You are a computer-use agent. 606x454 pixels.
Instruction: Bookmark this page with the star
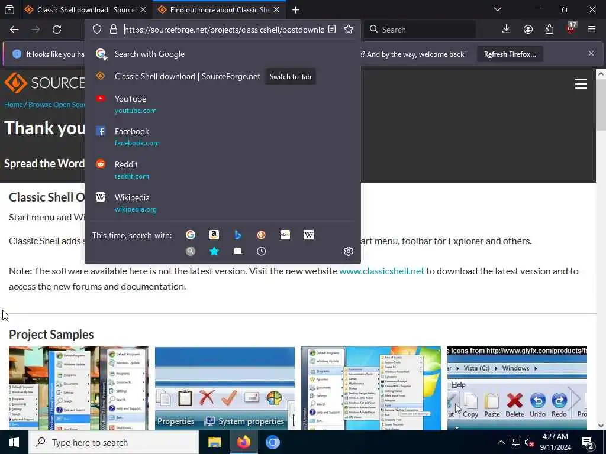click(348, 30)
